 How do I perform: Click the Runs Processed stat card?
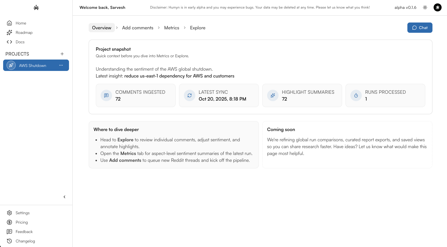coord(385,95)
